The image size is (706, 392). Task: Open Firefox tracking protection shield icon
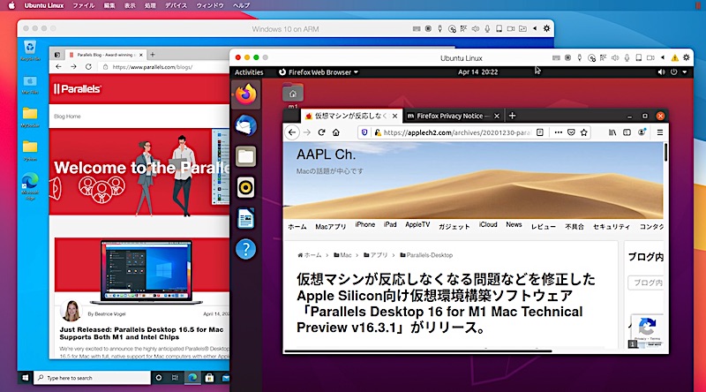pyautogui.click(x=364, y=132)
